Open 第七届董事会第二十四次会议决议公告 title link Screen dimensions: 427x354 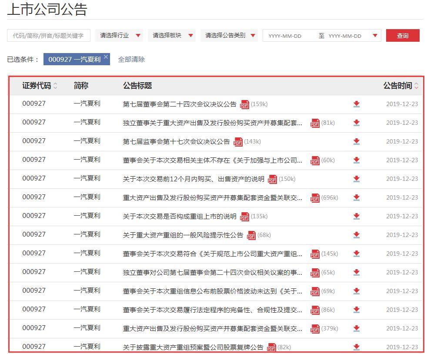pos(180,104)
